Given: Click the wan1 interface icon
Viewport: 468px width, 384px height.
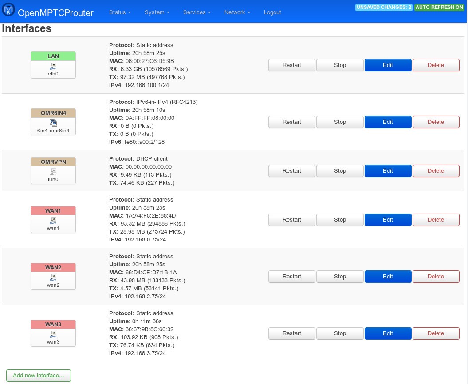Looking at the screenshot, I should click(53, 220).
